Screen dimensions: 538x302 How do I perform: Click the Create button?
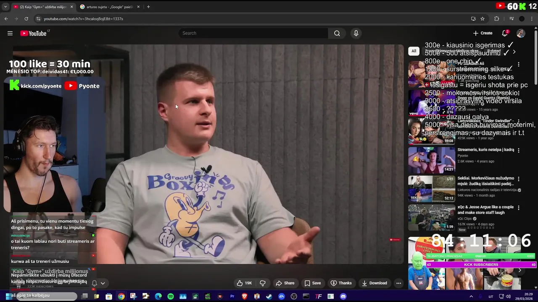(x=483, y=33)
